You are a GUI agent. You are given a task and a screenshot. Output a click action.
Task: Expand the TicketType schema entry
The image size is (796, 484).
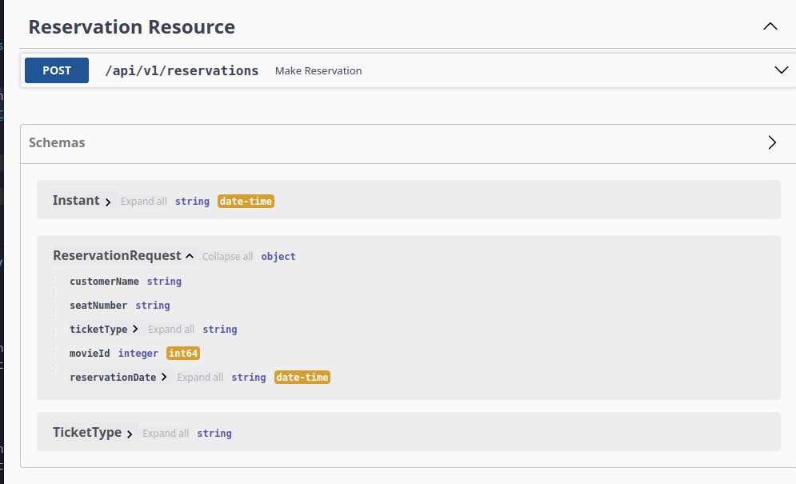pyautogui.click(x=130, y=433)
